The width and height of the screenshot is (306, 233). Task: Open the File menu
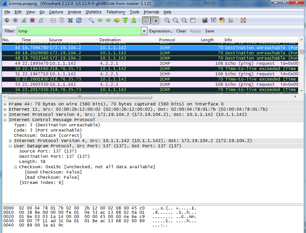(x=7, y=12)
